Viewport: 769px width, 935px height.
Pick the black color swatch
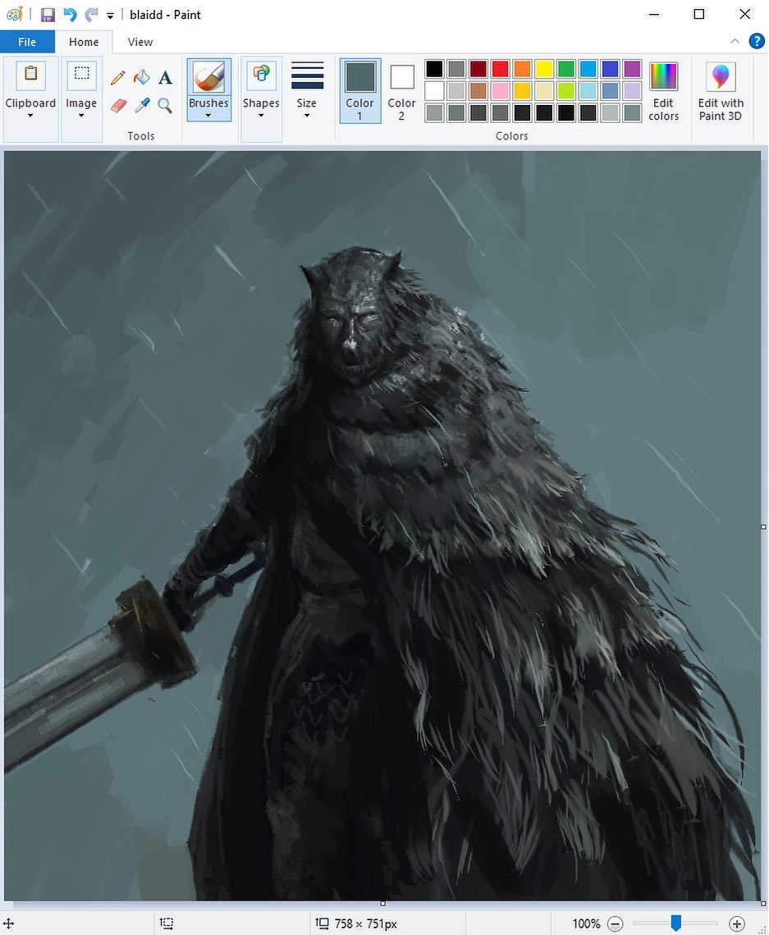[x=434, y=69]
